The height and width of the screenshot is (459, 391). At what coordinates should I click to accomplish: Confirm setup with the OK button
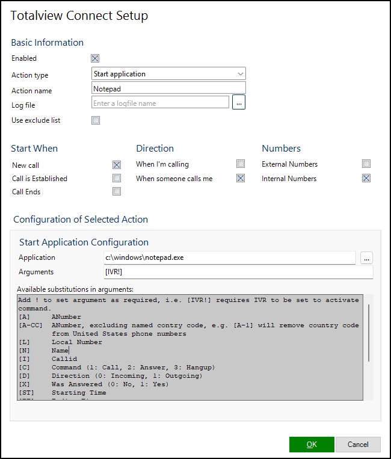pos(312,445)
